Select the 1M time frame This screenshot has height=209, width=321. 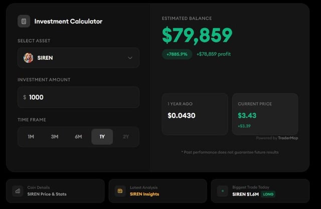[x=31, y=137]
